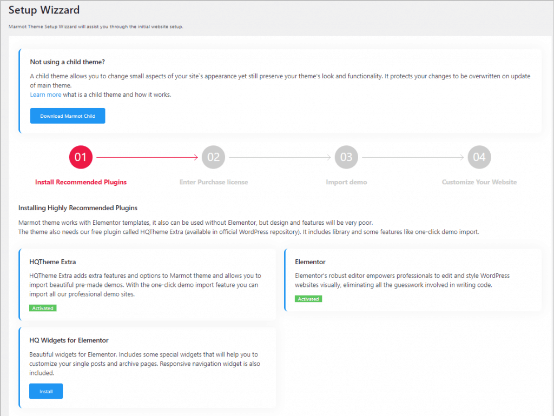Select step 04 circle icon

point(479,157)
